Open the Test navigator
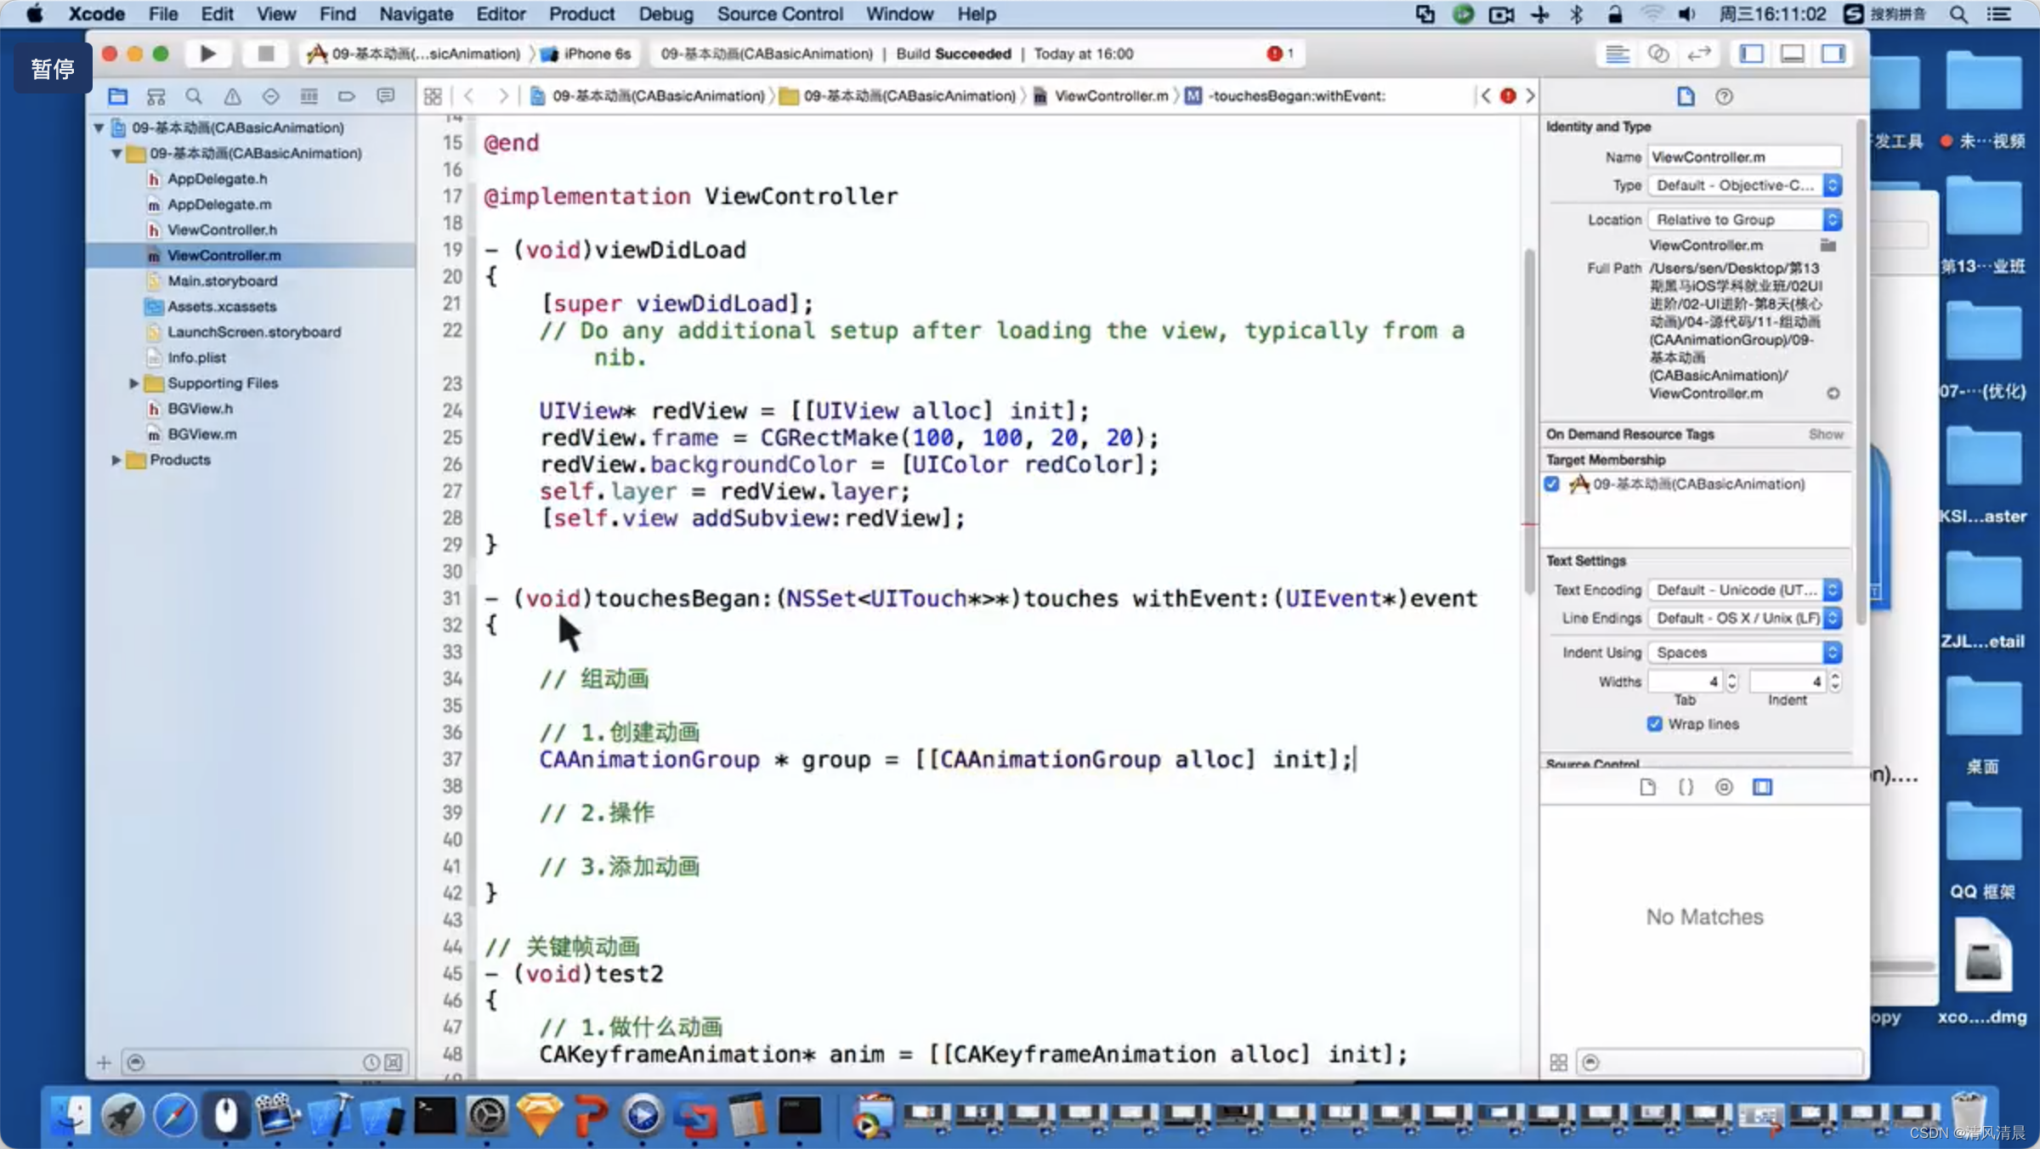The width and height of the screenshot is (2040, 1149). pyautogui.click(x=270, y=96)
